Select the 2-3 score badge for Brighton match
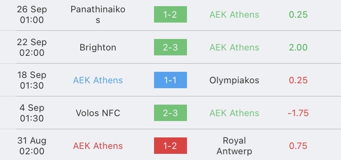341x160 pixels. (170, 47)
